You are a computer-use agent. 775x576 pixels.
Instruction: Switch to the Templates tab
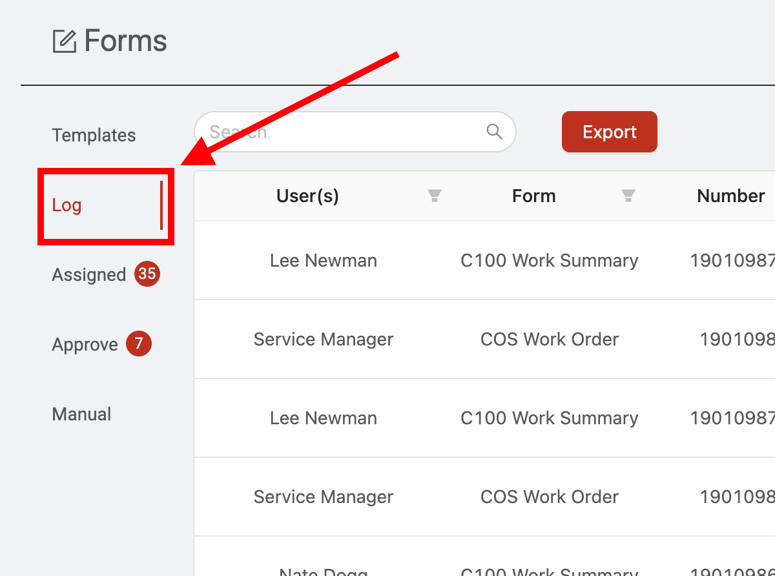tap(94, 135)
